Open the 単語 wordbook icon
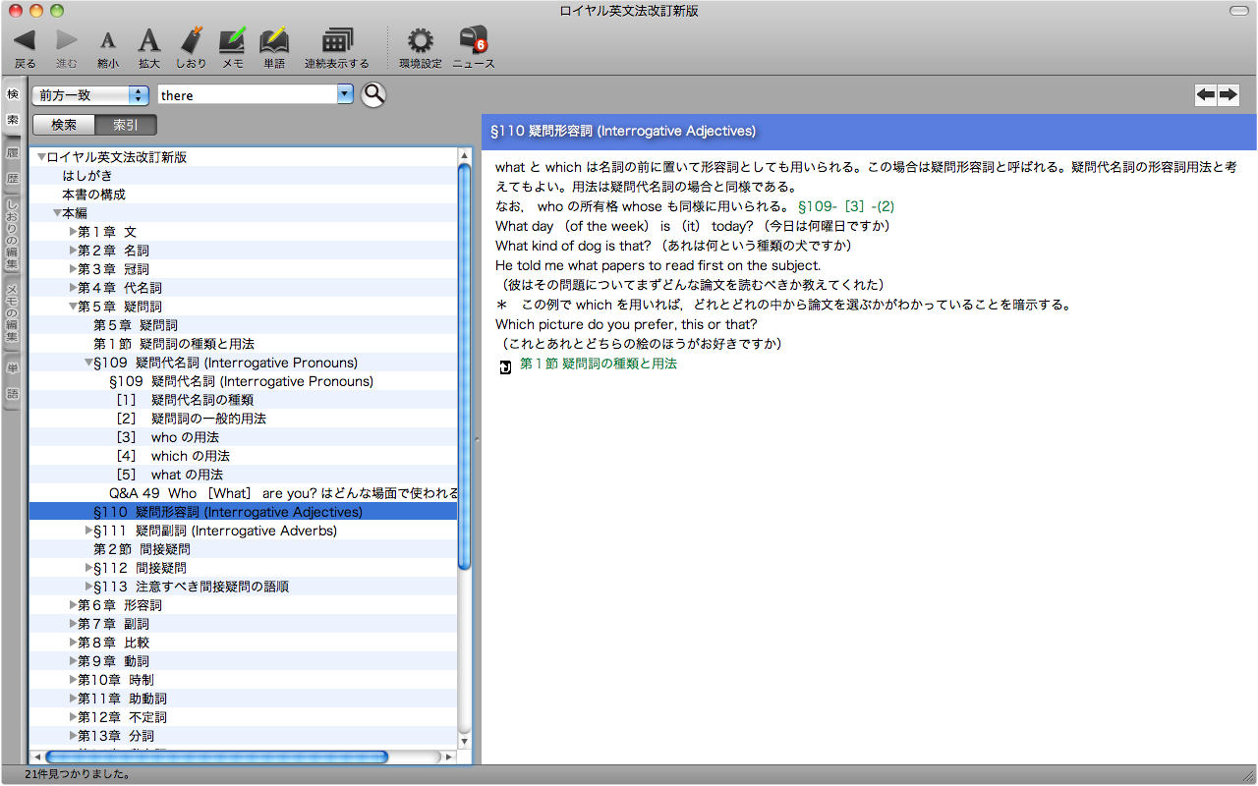The width and height of the screenshot is (1258, 786). click(x=274, y=41)
